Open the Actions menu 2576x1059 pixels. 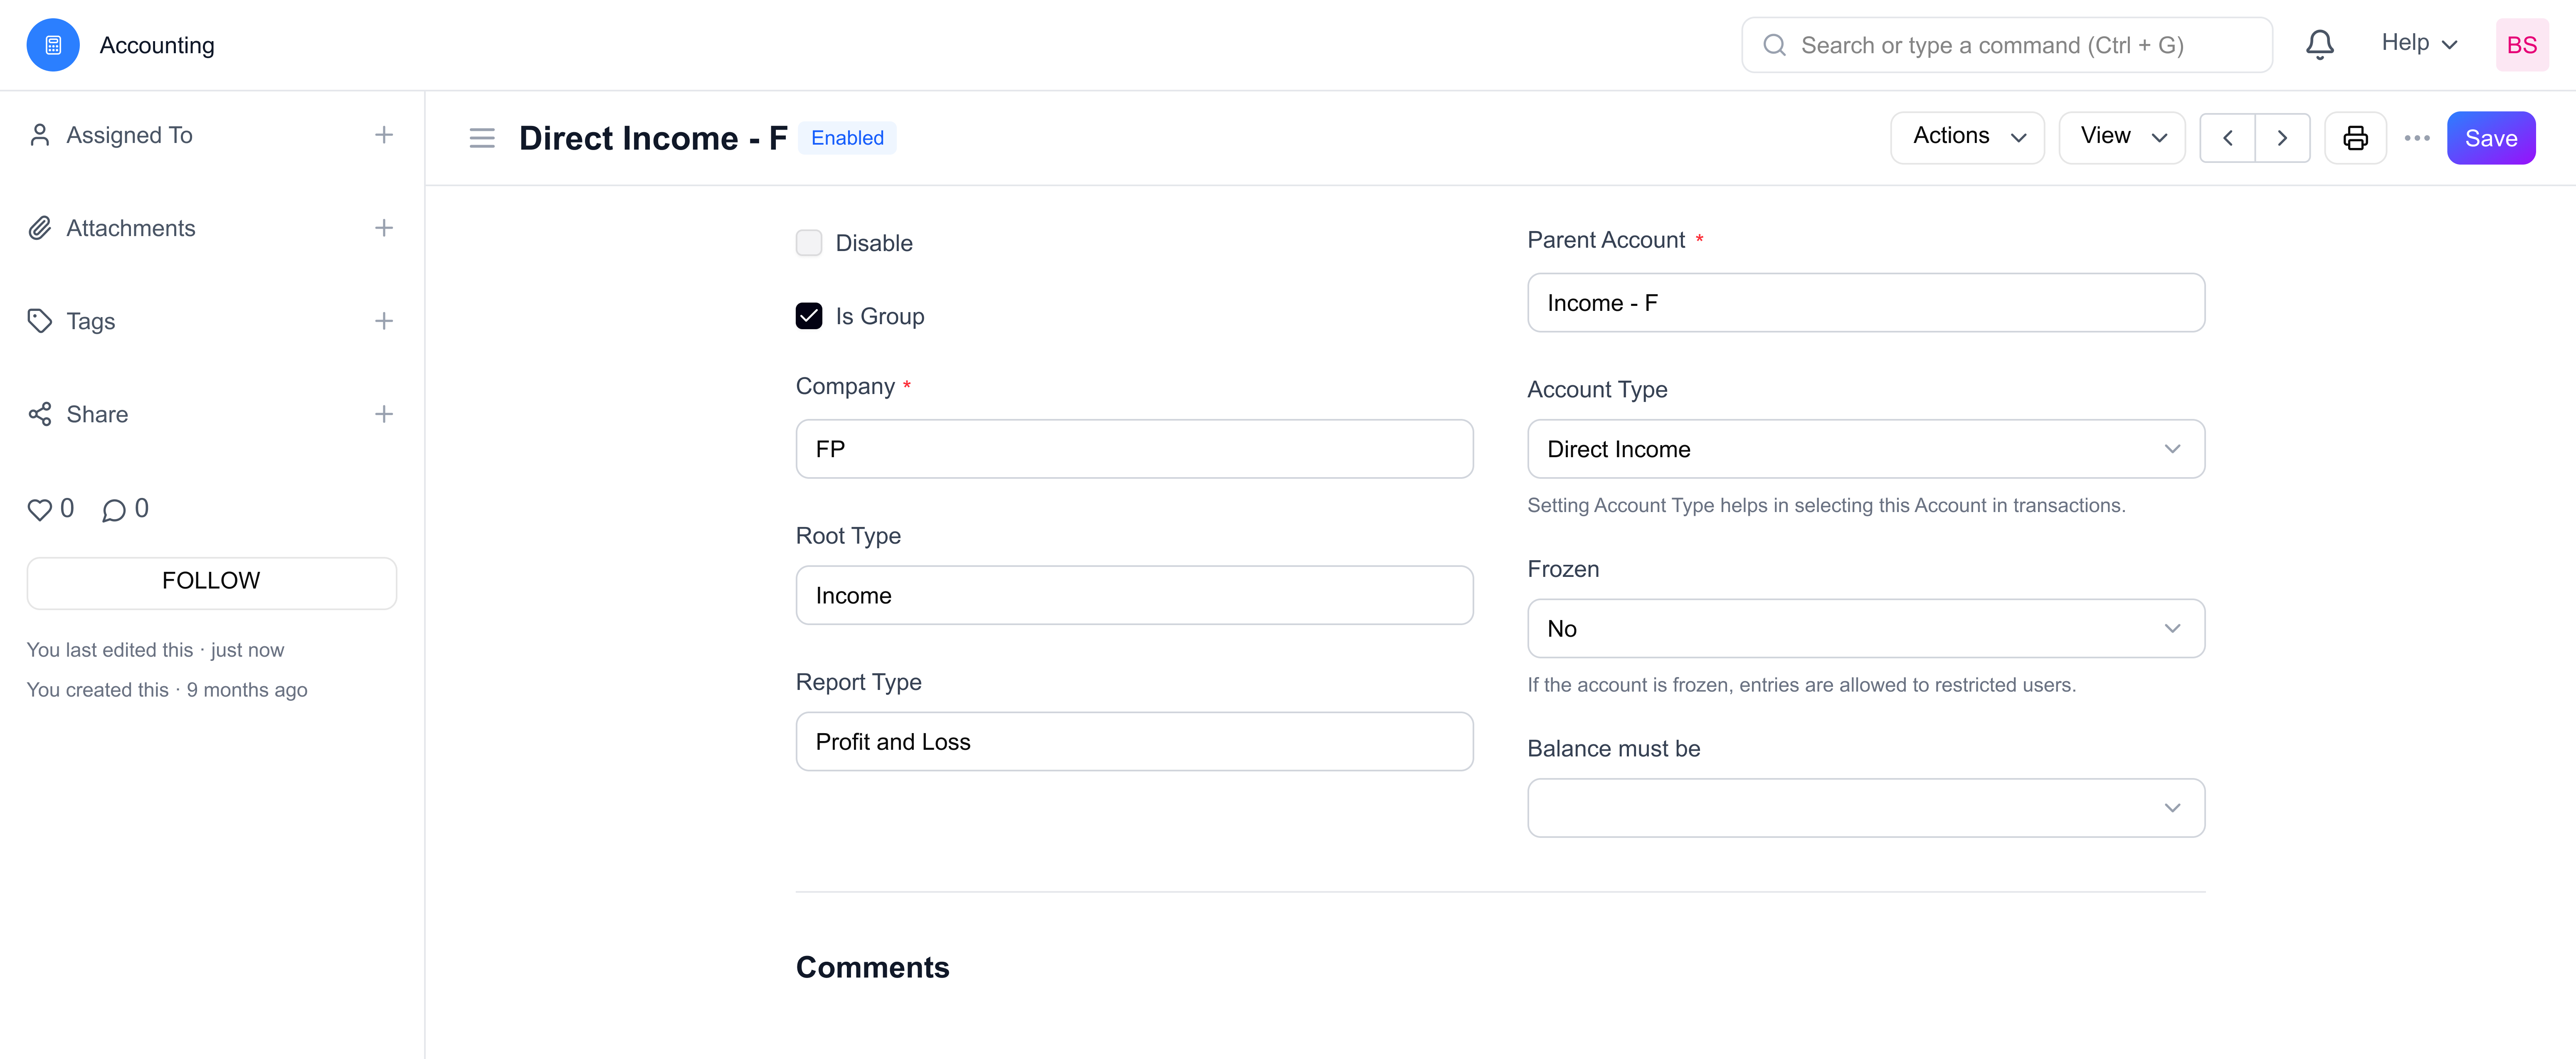tap(1967, 138)
